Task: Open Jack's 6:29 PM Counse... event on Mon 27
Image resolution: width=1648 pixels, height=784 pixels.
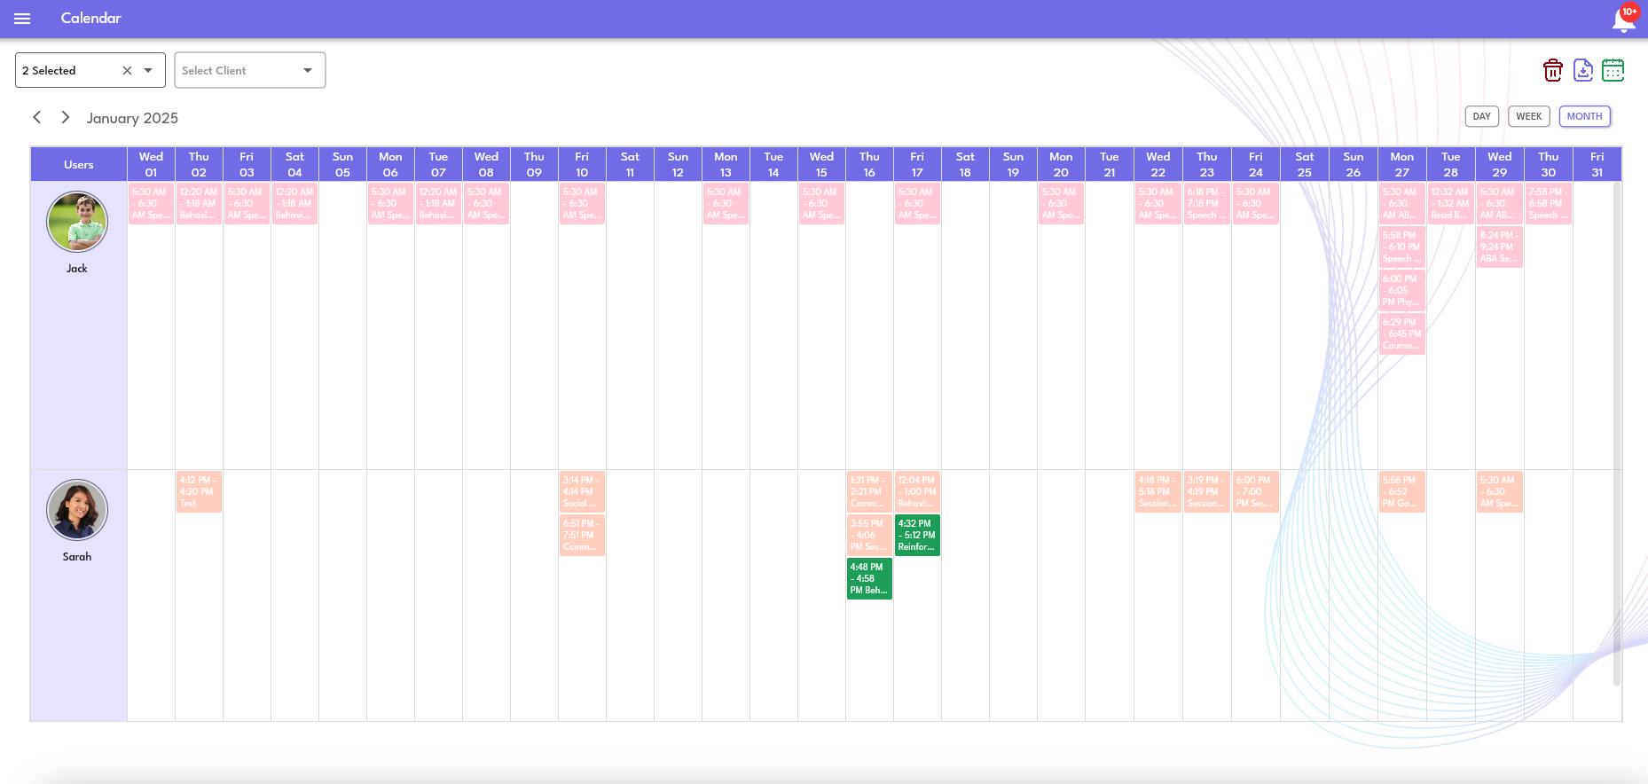Action: pos(1402,333)
